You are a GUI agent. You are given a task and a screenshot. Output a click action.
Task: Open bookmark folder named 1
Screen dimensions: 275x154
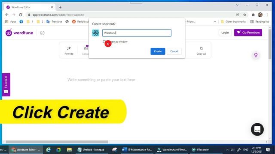[30, 21]
